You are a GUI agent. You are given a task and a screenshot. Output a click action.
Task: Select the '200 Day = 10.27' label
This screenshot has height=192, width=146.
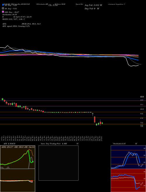click(x=12, y=12)
